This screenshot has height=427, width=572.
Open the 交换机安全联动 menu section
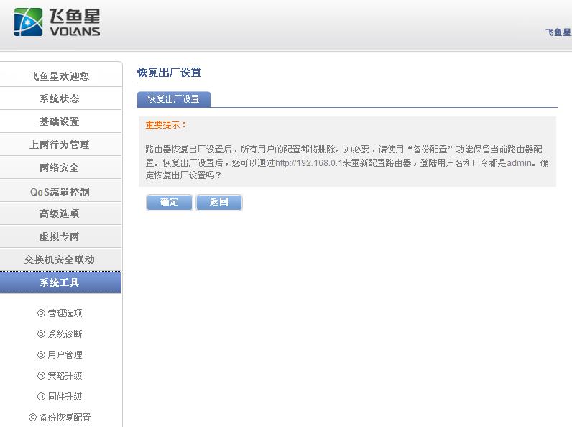coord(60,260)
